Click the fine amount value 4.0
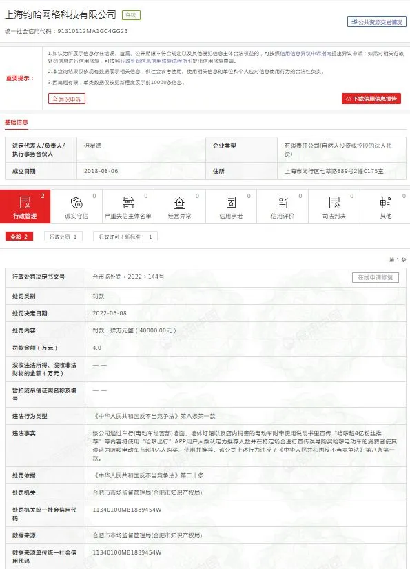 96,348
